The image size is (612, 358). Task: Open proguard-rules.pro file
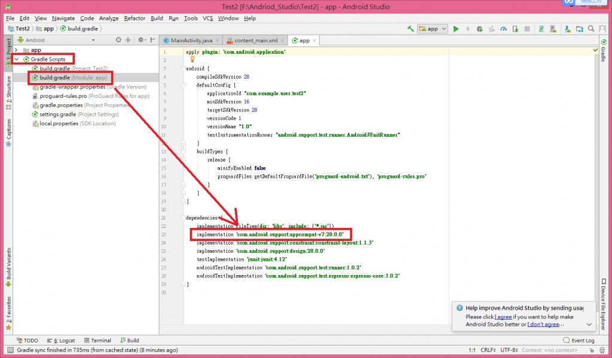pos(91,96)
